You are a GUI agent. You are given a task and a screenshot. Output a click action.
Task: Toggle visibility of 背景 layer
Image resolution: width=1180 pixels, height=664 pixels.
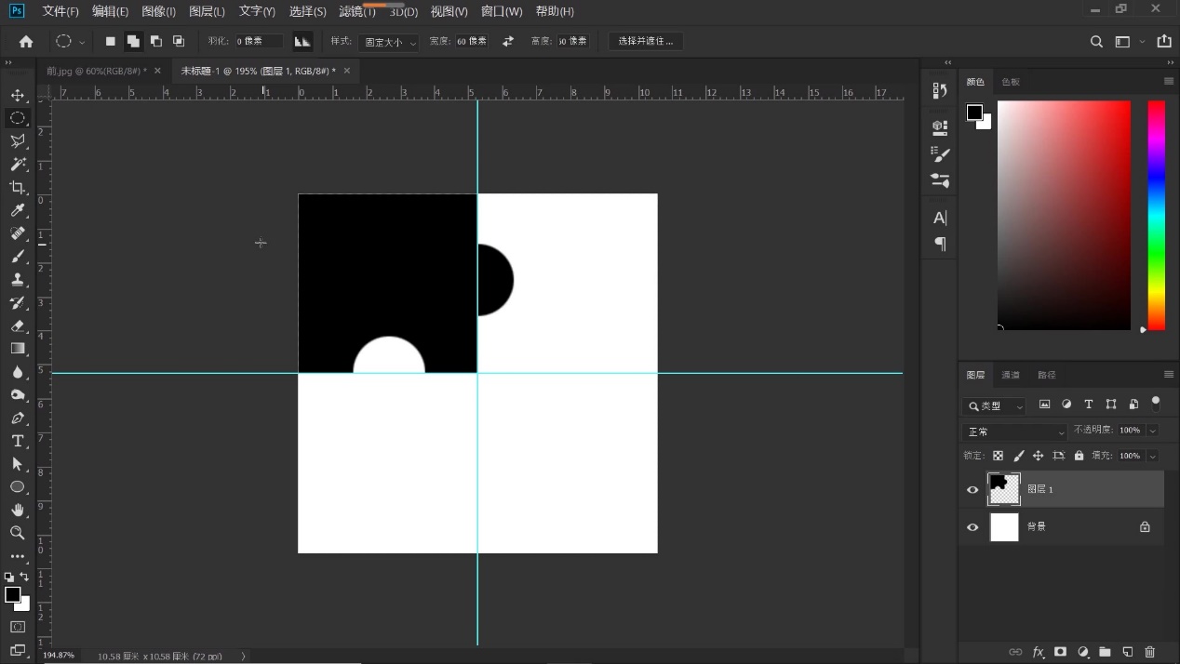tap(972, 527)
